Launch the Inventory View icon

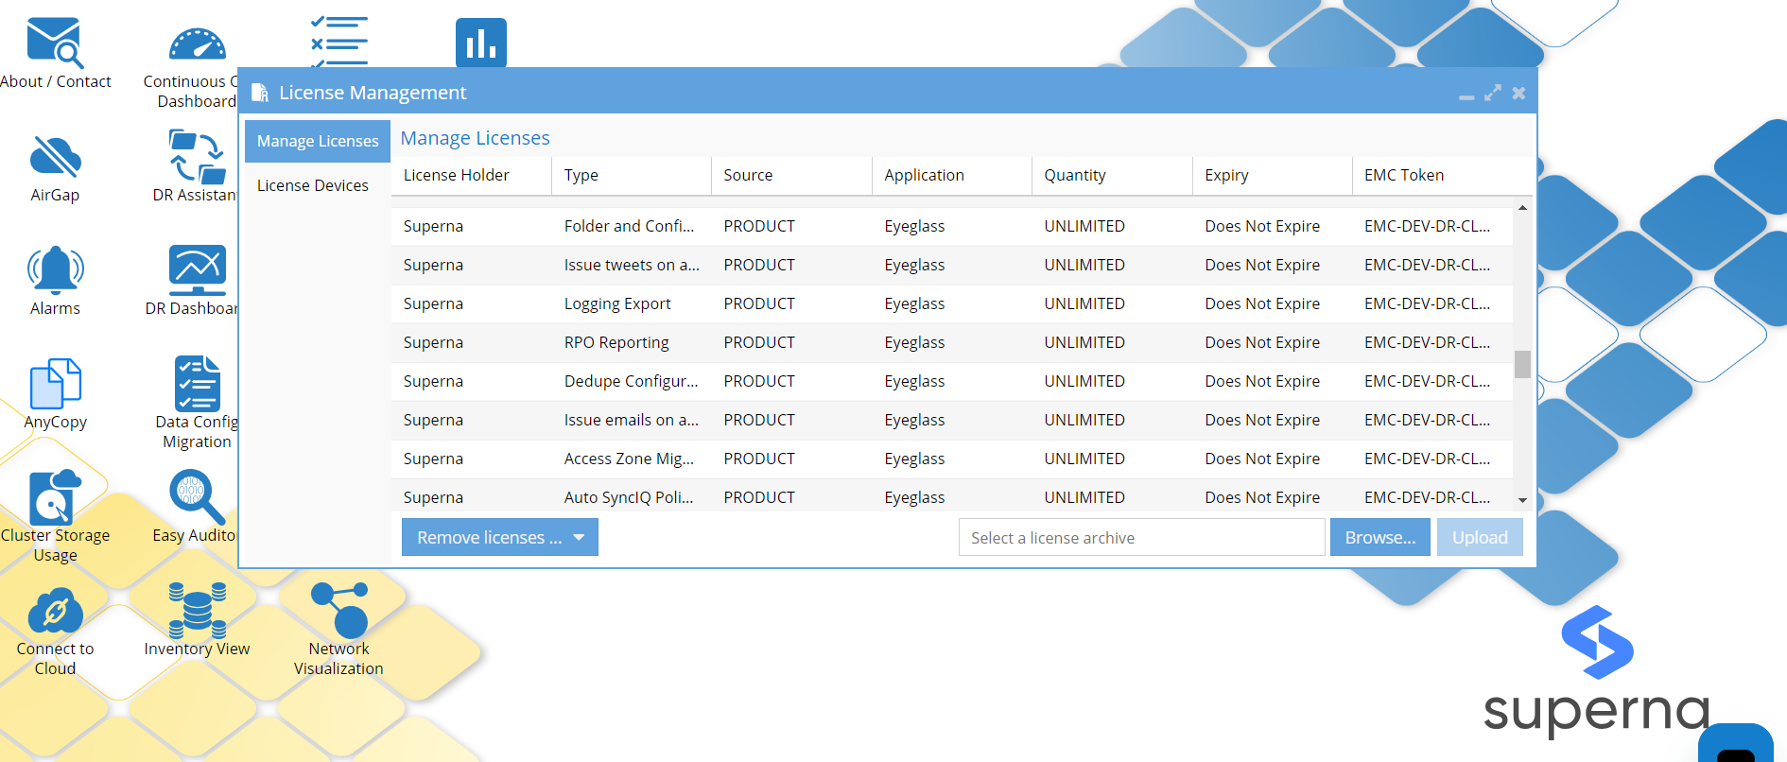pyautogui.click(x=197, y=612)
